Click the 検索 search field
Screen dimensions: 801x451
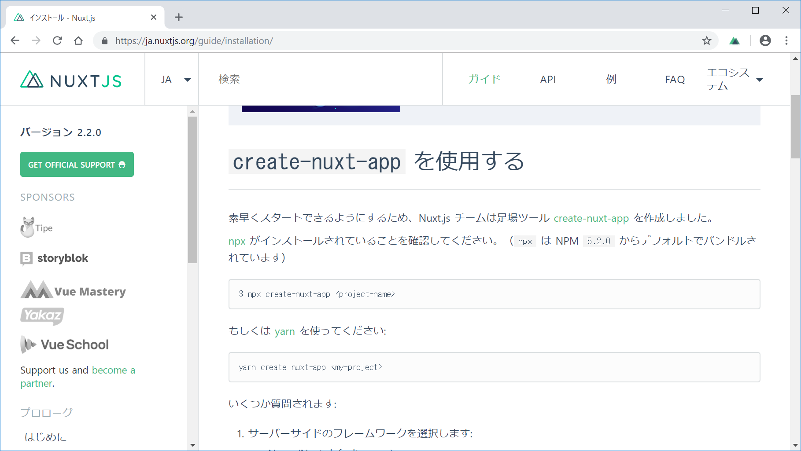pyautogui.click(x=320, y=79)
